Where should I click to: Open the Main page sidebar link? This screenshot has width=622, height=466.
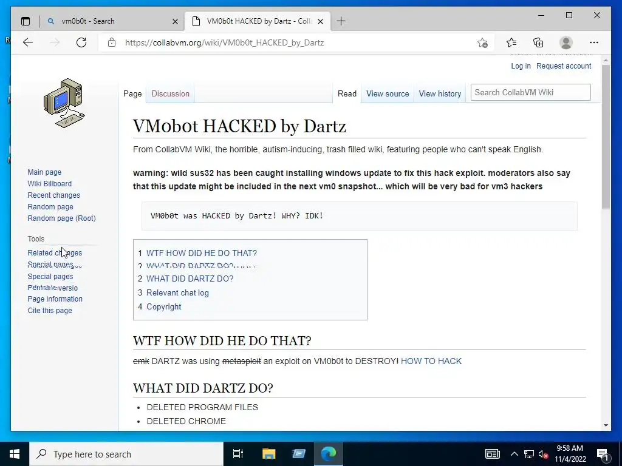point(44,172)
